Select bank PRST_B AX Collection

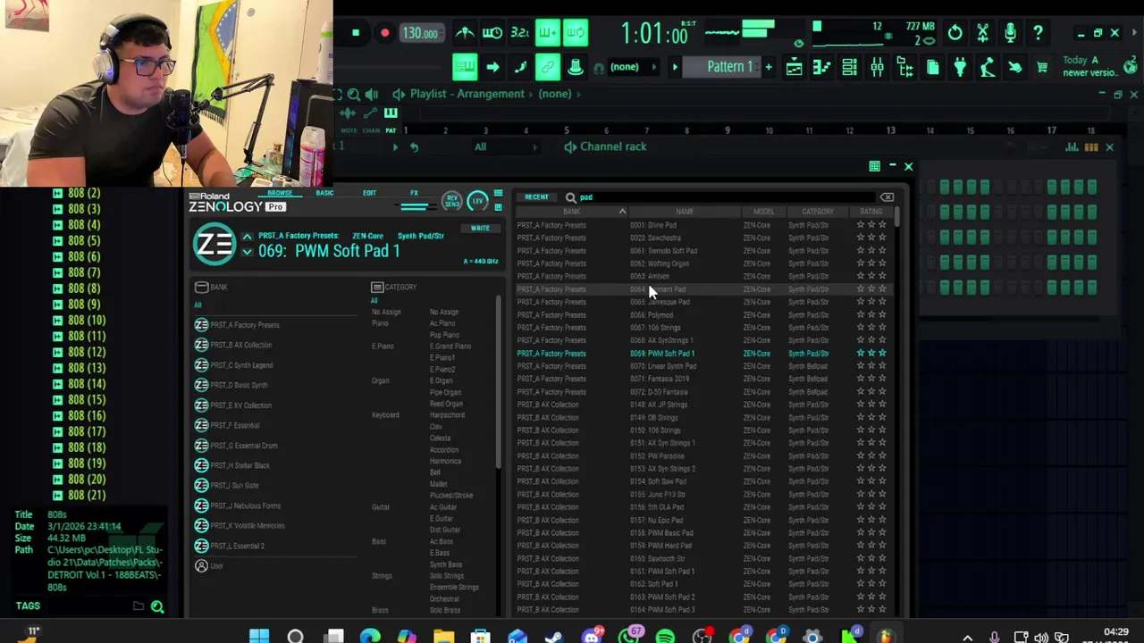point(241,345)
